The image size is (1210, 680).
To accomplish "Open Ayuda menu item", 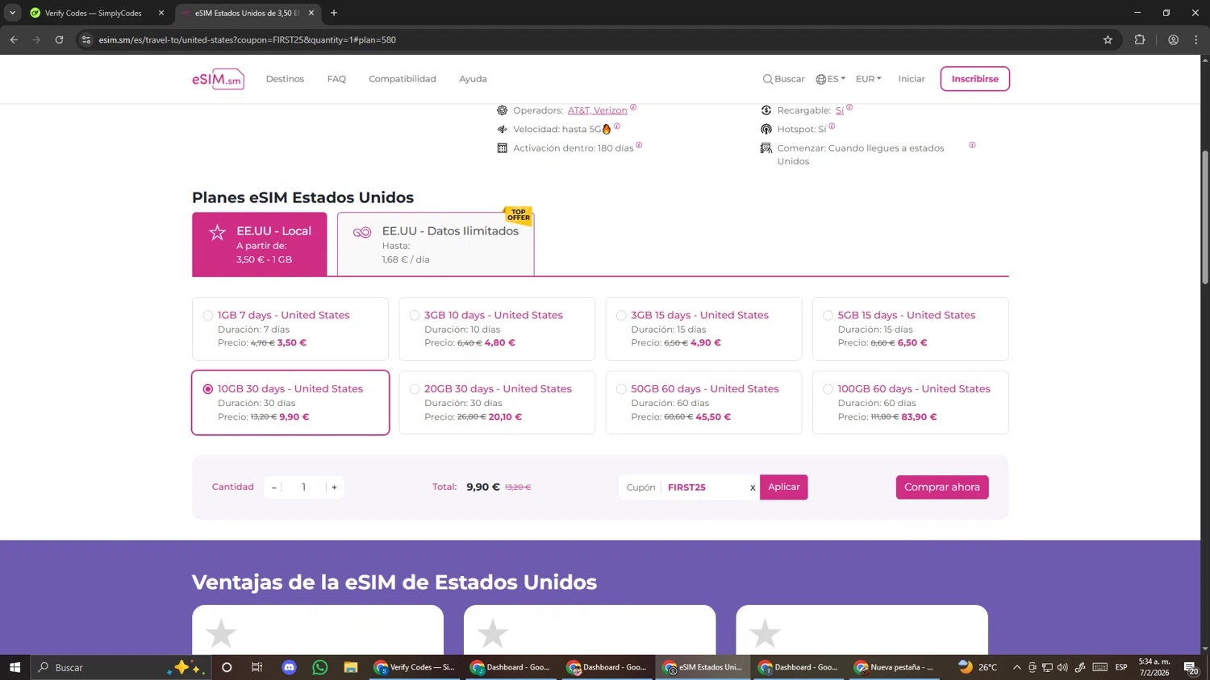I will [x=473, y=79].
